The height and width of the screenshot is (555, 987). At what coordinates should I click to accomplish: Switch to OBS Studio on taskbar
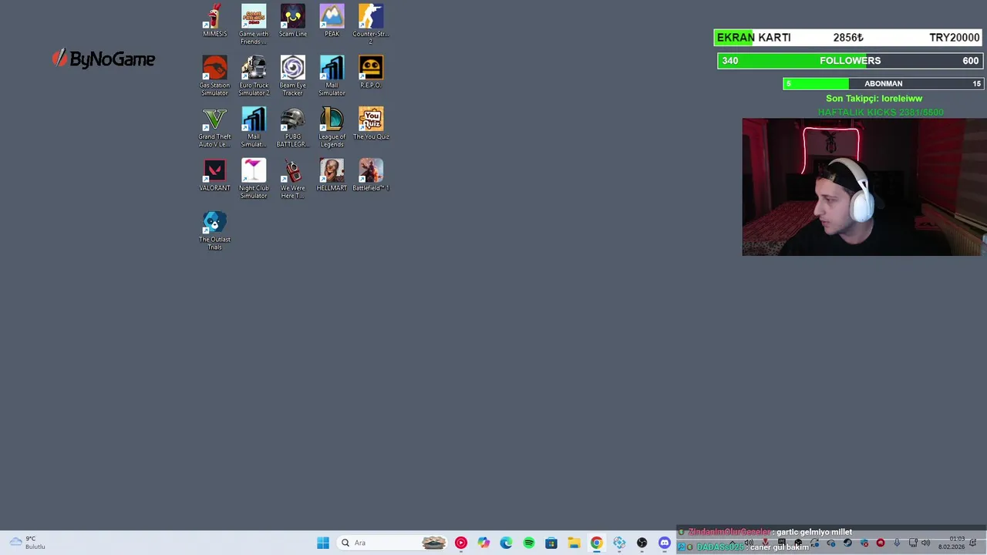[642, 543]
